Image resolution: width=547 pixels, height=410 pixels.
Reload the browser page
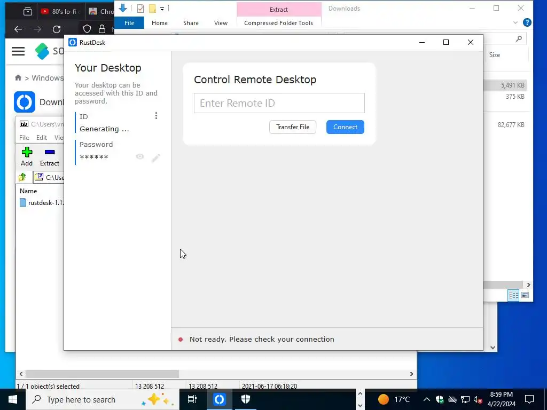point(57,29)
